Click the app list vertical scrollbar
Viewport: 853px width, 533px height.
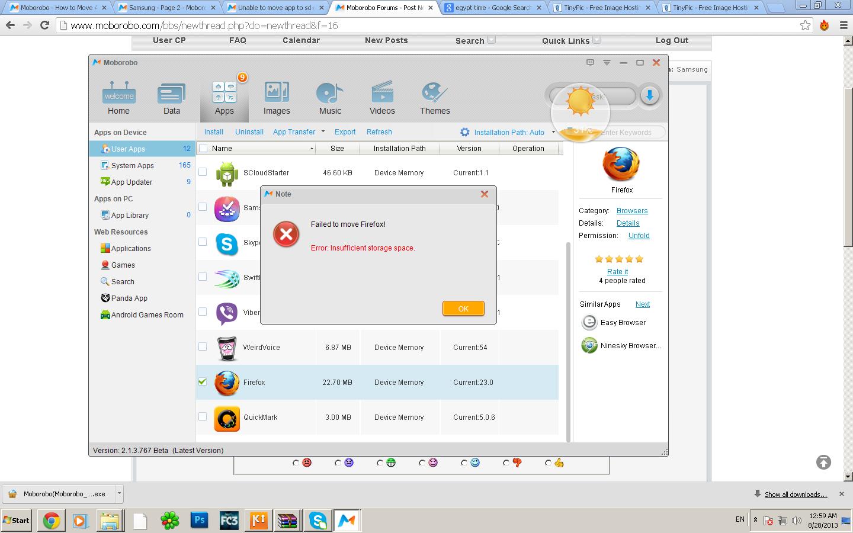pos(568,341)
